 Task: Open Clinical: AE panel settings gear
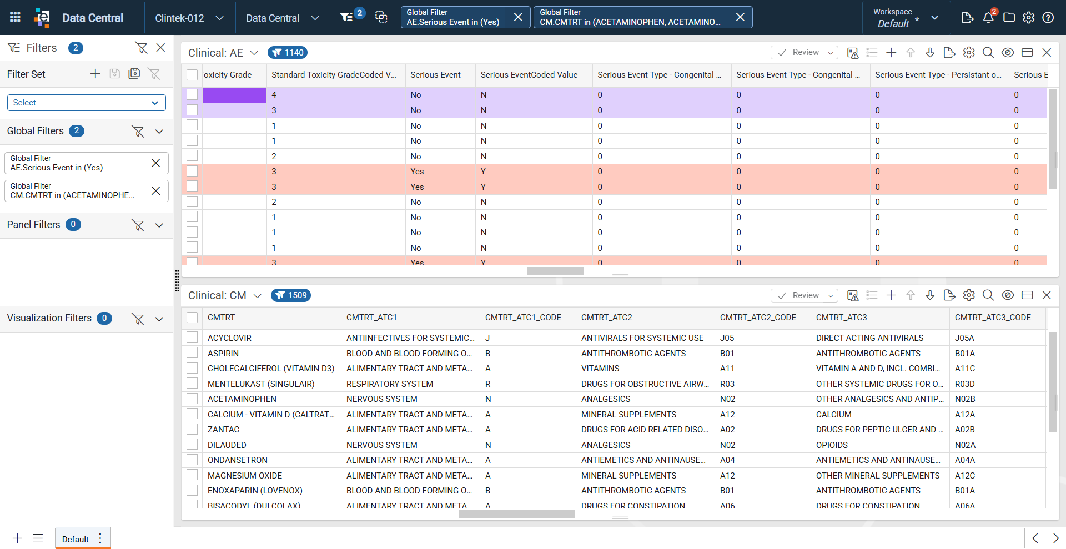click(x=969, y=52)
